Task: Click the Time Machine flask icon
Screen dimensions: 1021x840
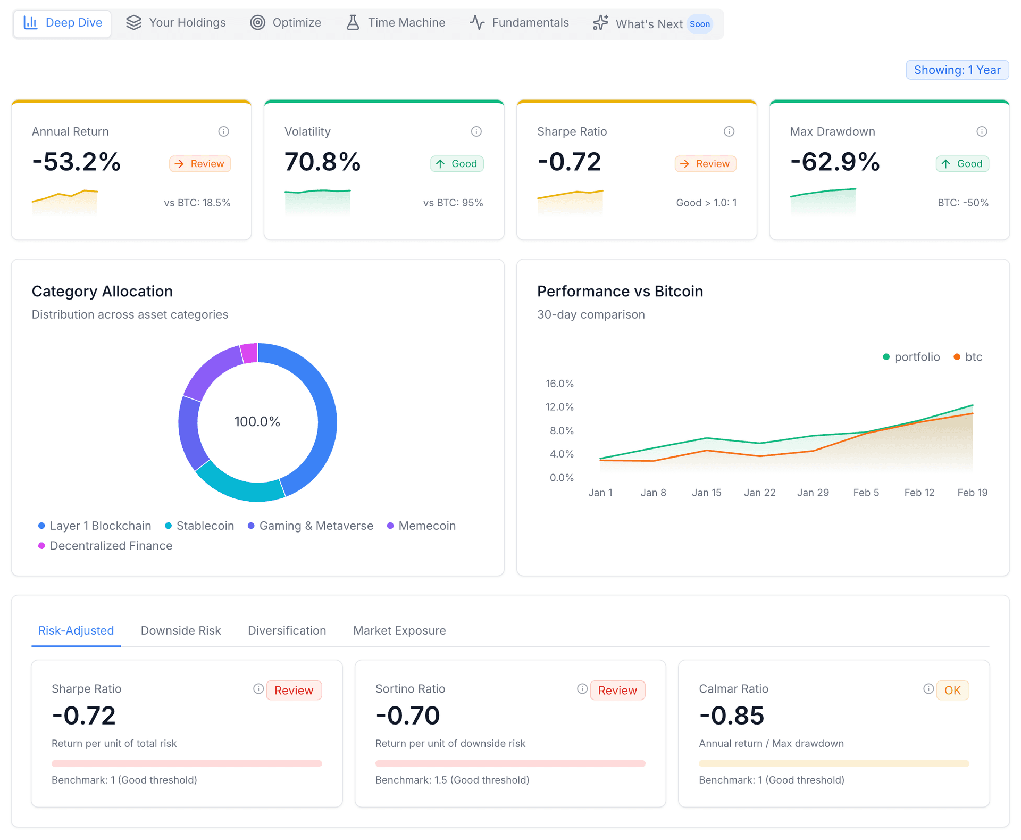Action: coord(353,23)
